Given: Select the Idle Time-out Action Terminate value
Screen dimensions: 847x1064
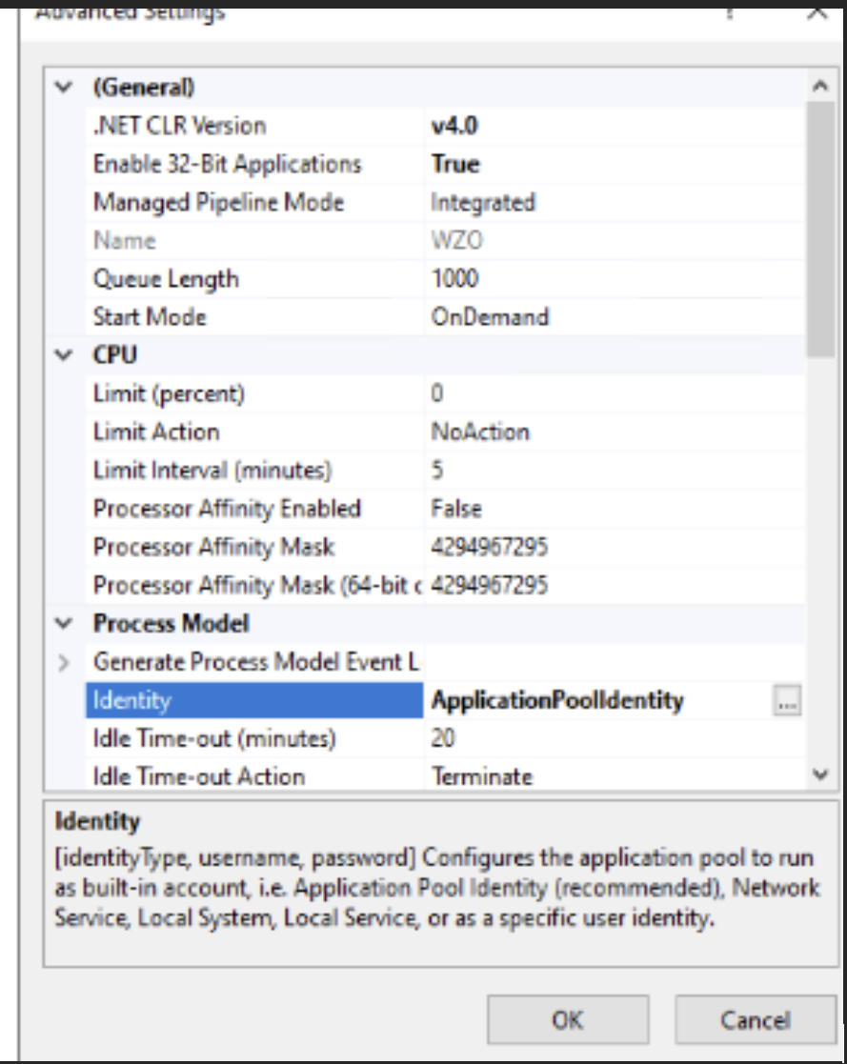Looking at the screenshot, I should [x=481, y=776].
